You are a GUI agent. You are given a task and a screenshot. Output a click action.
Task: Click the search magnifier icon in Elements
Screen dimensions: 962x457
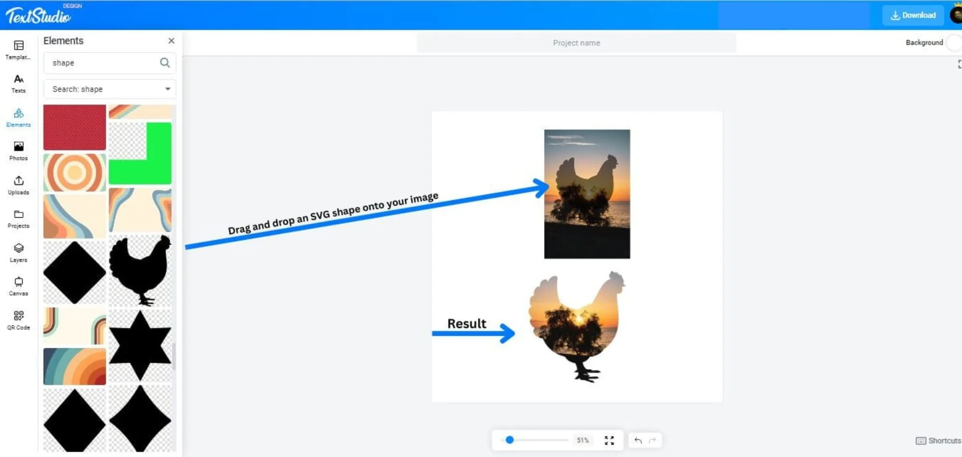click(165, 63)
